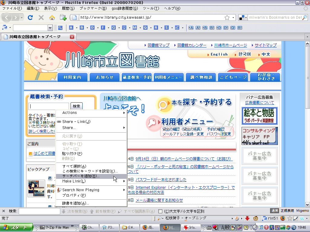Enable the 大文字/小文字を区別 checkbox
Screen dimensions: 310x232
(160, 211)
